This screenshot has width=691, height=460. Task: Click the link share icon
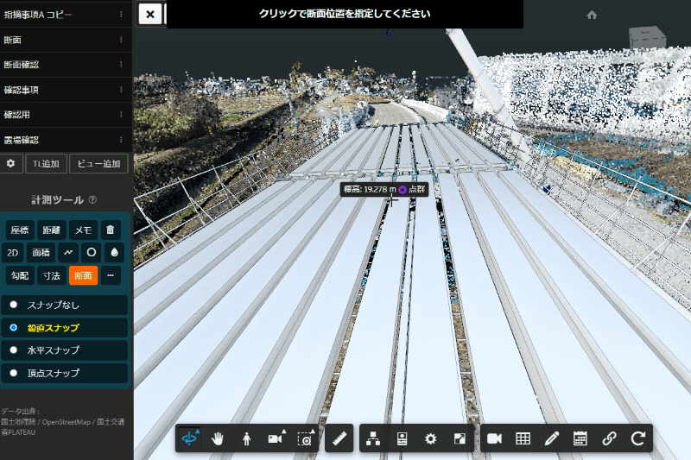coord(609,438)
